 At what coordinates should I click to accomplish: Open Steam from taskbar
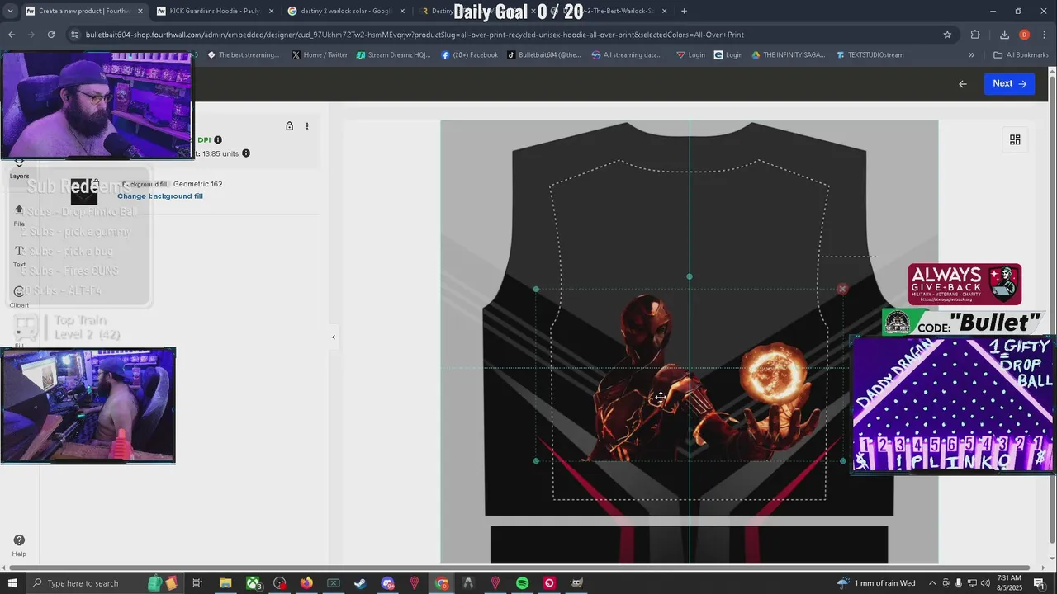(360, 583)
